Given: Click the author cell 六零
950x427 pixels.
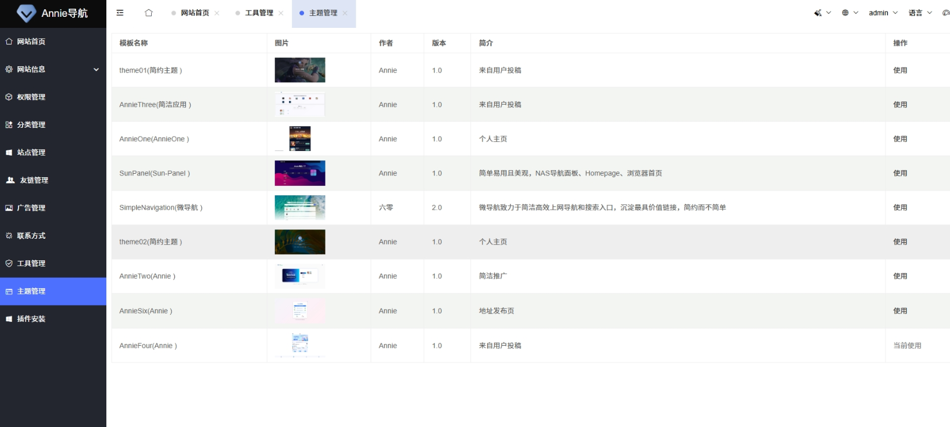Looking at the screenshot, I should click(x=385, y=207).
